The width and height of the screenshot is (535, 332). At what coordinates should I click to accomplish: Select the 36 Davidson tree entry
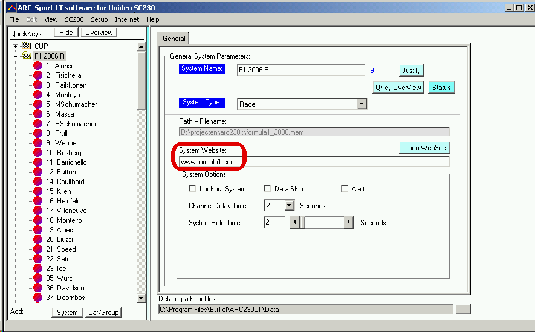(x=65, y=288)
